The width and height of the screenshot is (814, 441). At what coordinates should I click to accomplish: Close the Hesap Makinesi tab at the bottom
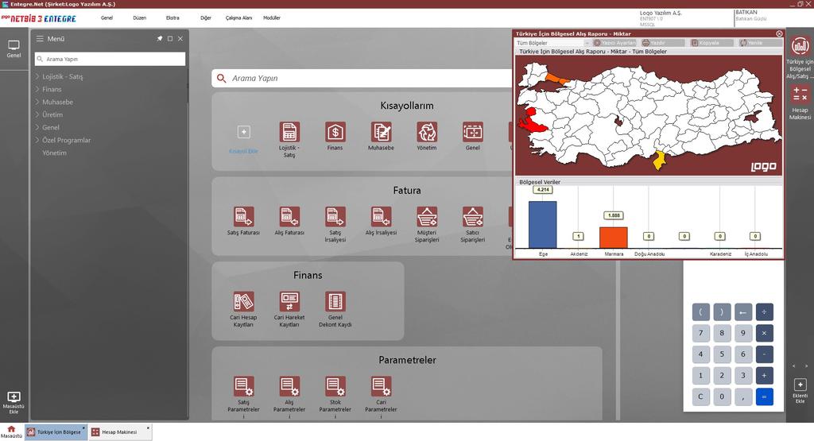(148, 428)
